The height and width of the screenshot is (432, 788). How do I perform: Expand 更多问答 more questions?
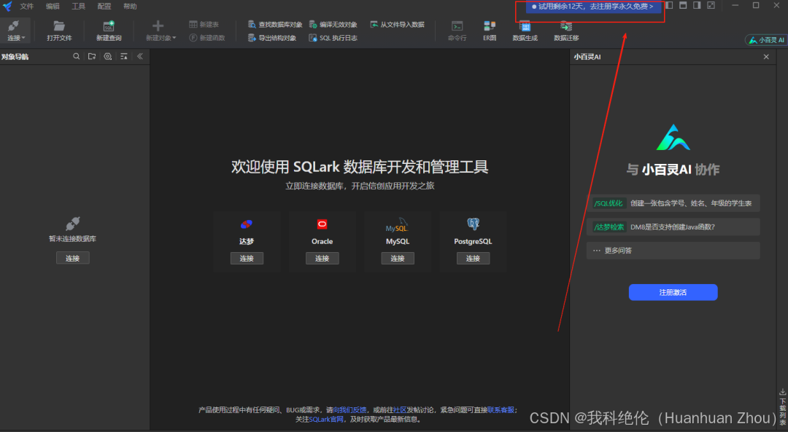[x=673, y=251]
